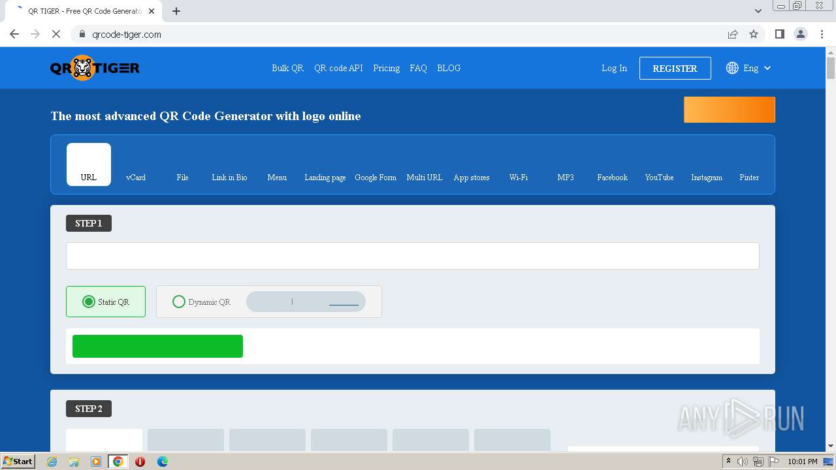
Task: Stop loading the page
Action: tap(56, 34)
